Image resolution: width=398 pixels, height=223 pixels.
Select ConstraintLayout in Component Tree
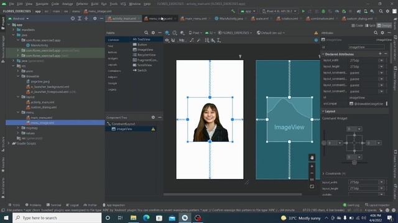tap(123, 124)
